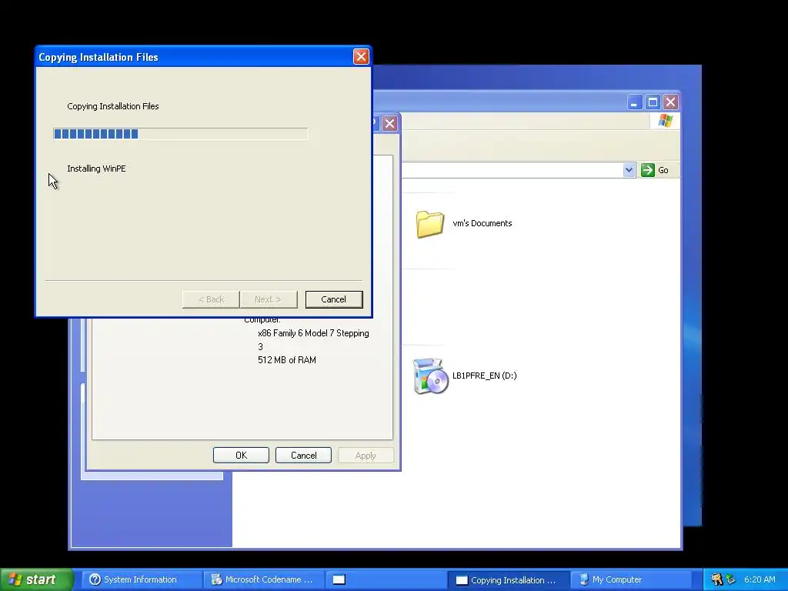Select the LB1PFRE_EN (D:) disc drive icon

point(430,376)
